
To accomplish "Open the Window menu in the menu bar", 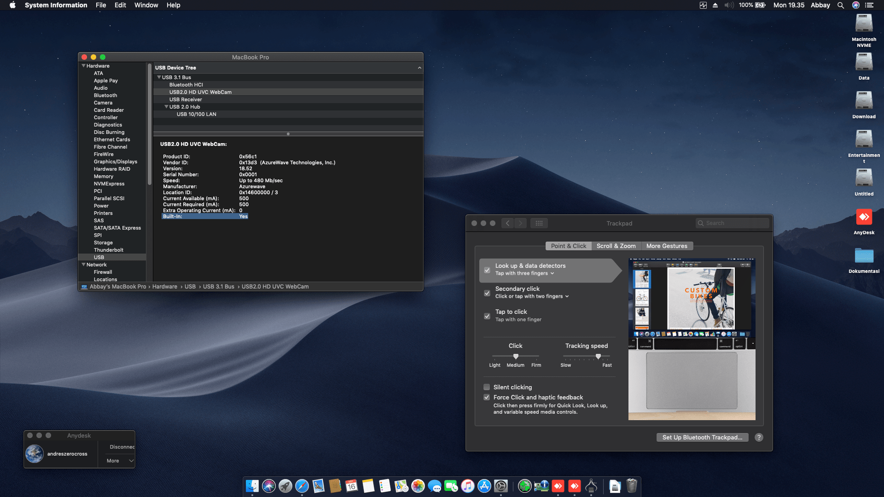I will (146, 5).
